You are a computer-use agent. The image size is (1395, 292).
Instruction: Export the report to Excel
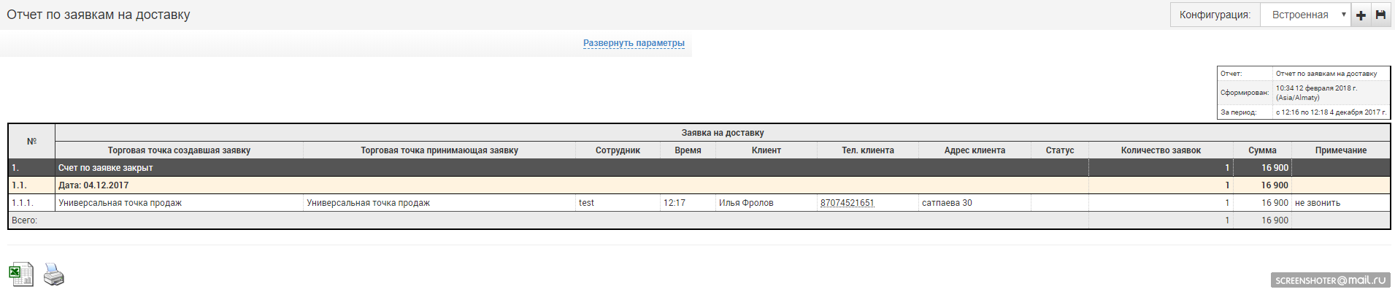point(21,274)
